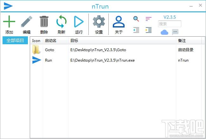Click the nTrun arrow logo in title bar
The image size is (206, 139).
8,6
